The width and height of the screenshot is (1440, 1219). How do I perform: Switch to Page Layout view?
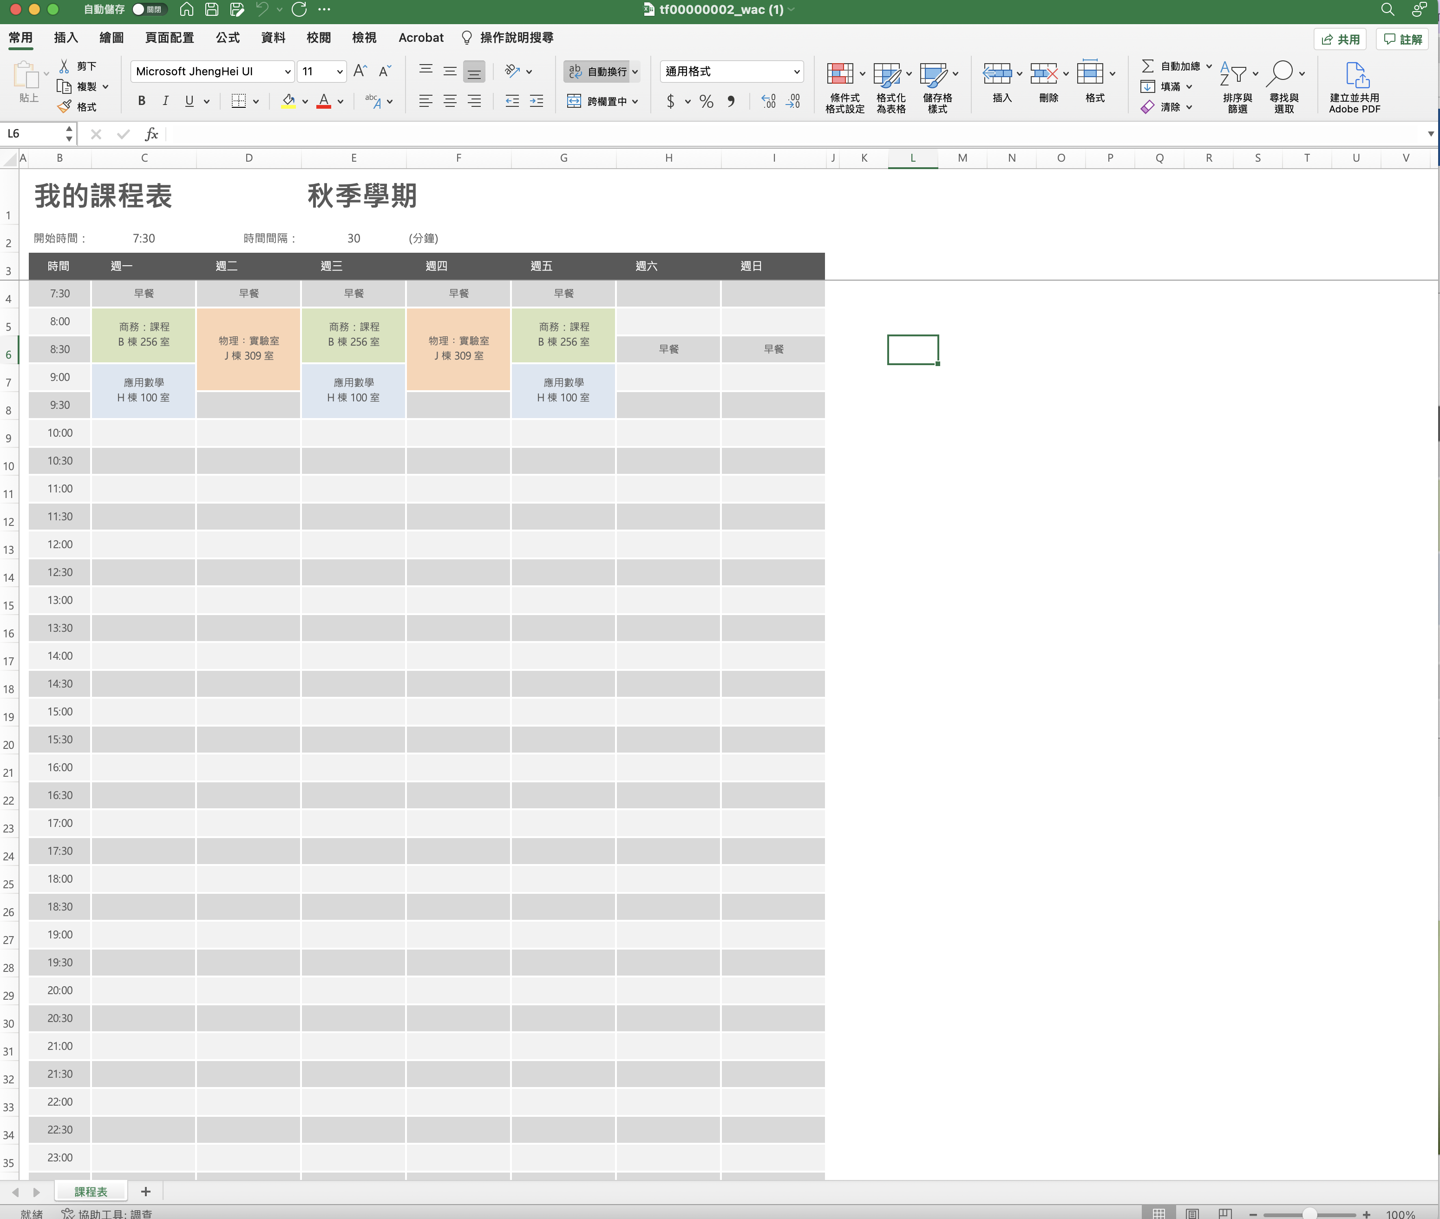pyautogui.click(x=1192, y=1213)
